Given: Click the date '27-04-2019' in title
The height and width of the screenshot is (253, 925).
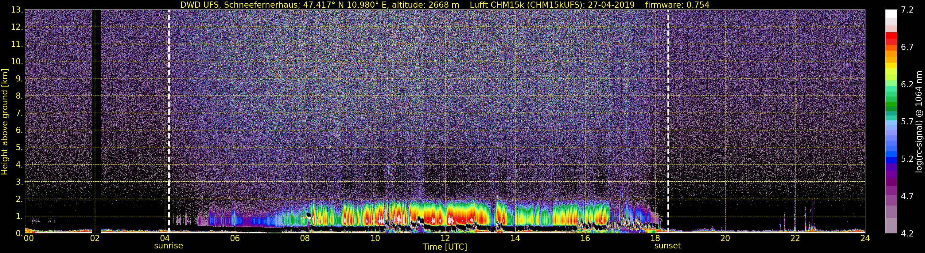Looking at the screenshot, I should [x=611, y=5].
